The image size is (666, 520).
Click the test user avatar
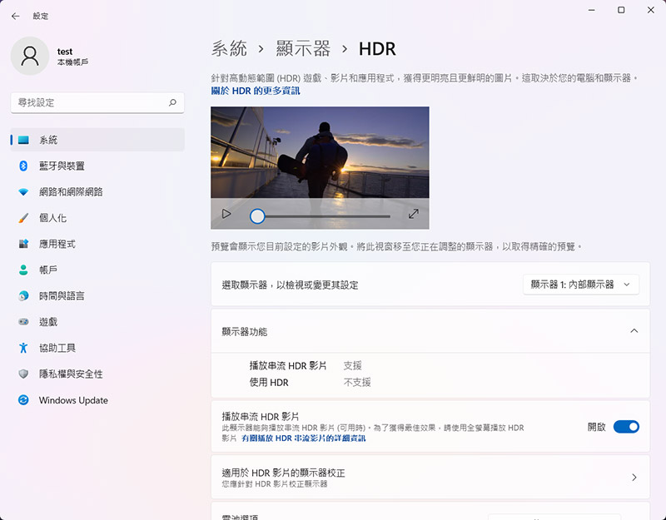30,56
